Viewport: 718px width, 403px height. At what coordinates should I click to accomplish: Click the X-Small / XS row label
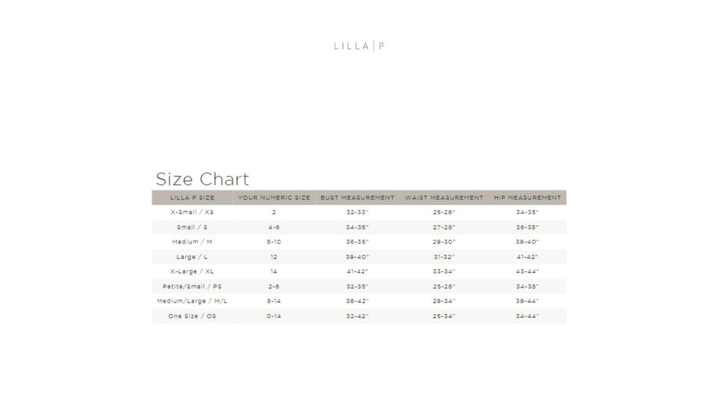click(x=192, y=212)
